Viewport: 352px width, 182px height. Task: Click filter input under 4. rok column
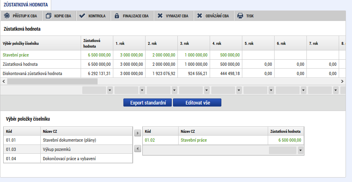[x=223, y=90]
